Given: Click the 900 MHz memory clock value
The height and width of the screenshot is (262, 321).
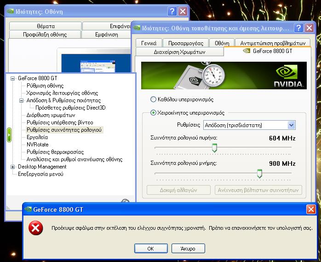Looking at the screenshot, I should (x=282, y=163).
